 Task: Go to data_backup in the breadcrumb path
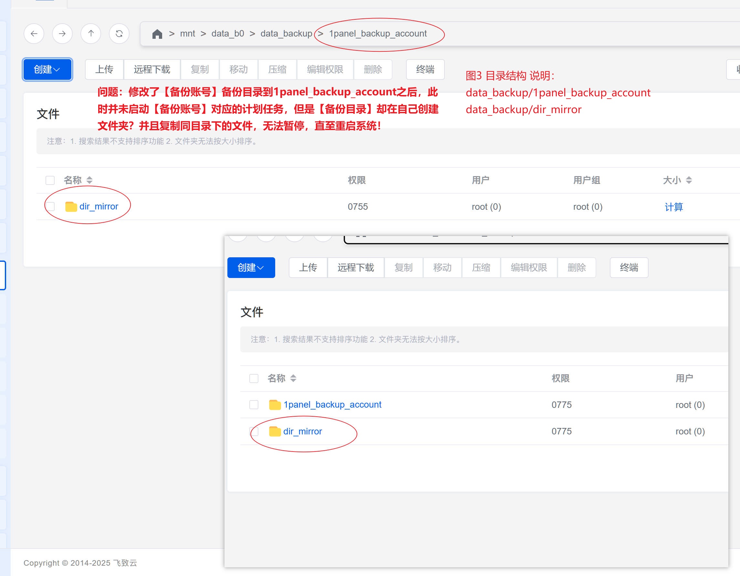tap(286, 34)
